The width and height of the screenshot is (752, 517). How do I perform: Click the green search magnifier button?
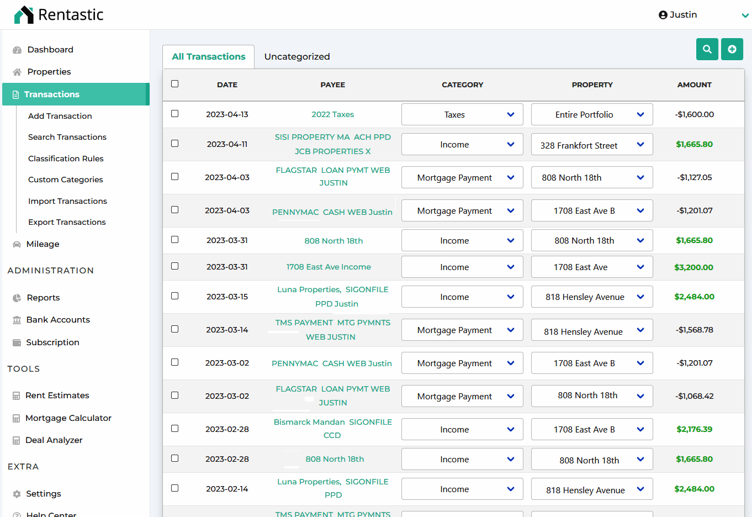point(707,49)
